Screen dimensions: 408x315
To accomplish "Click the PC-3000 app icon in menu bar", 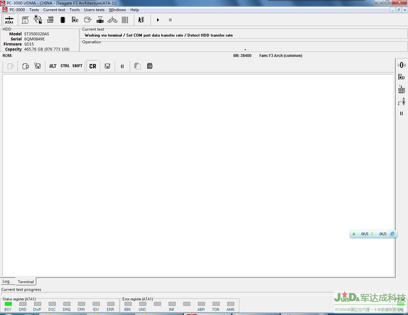I will coord(4,10).
